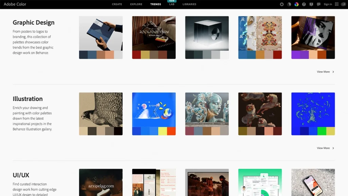Viewport: 348px width, 196px height.
Task: Click the New badge above Lab
Action: pyautogui.click(x=172, y=1)
